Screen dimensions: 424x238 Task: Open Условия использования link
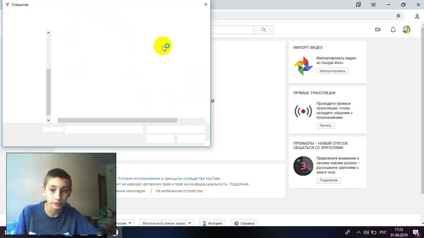tap(139, 178)
